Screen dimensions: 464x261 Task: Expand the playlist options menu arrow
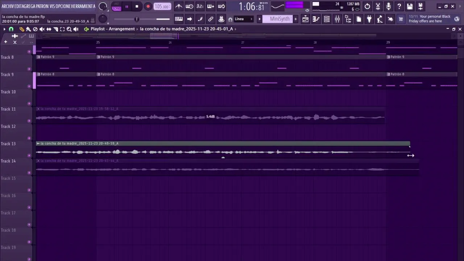4,29
